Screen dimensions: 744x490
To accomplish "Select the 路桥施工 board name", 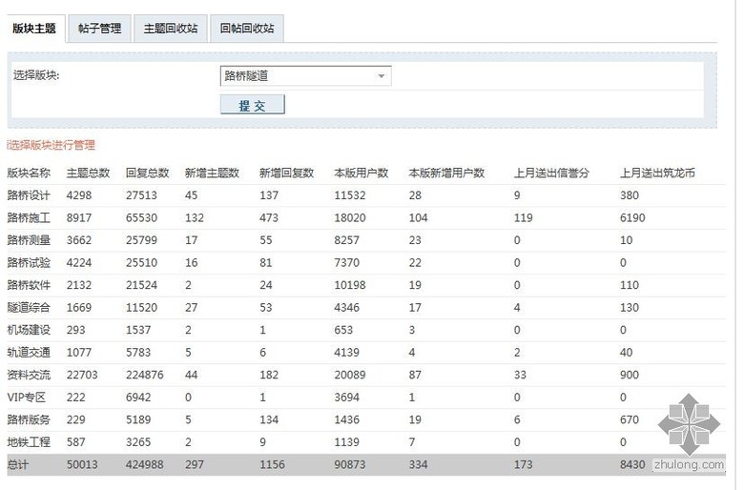I will (29, 218).
